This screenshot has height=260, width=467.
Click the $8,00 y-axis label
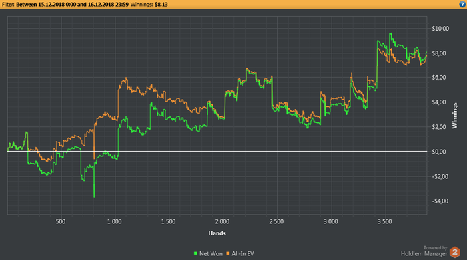[439, 53]
